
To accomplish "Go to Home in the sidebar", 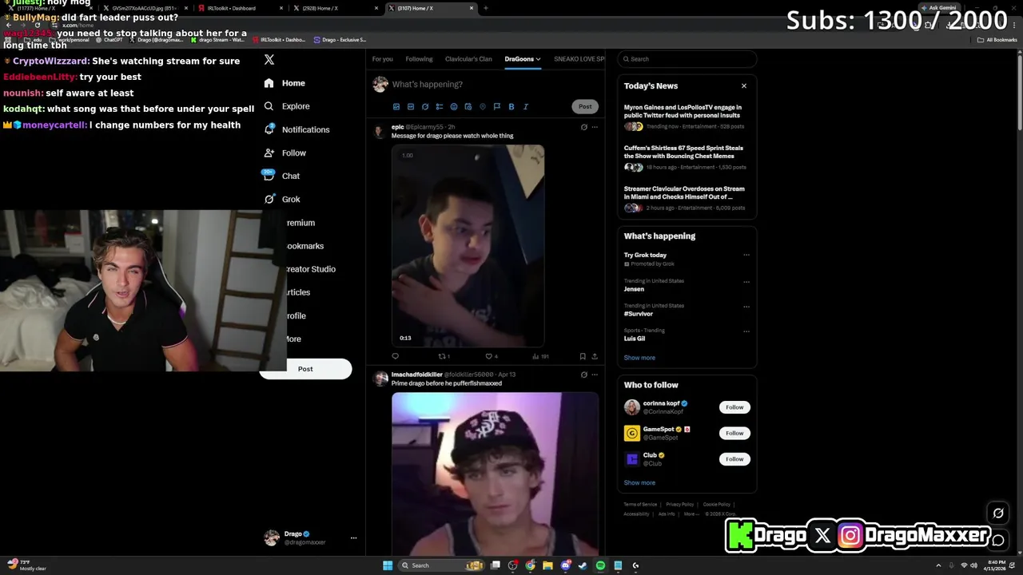I will tap(285, 83).
